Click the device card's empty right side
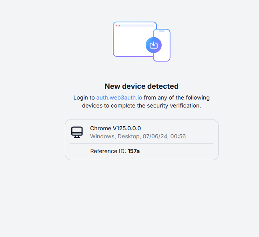This screenshot has height=237, width=259. pyautogui.click(x=200, y=132)
